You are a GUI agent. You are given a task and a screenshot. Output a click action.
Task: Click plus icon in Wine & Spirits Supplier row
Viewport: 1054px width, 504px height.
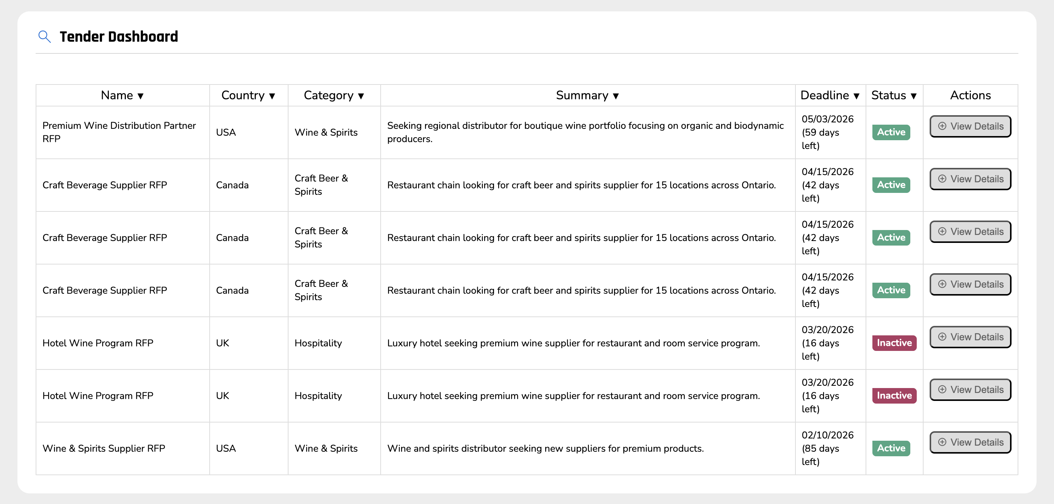(942, 442)
